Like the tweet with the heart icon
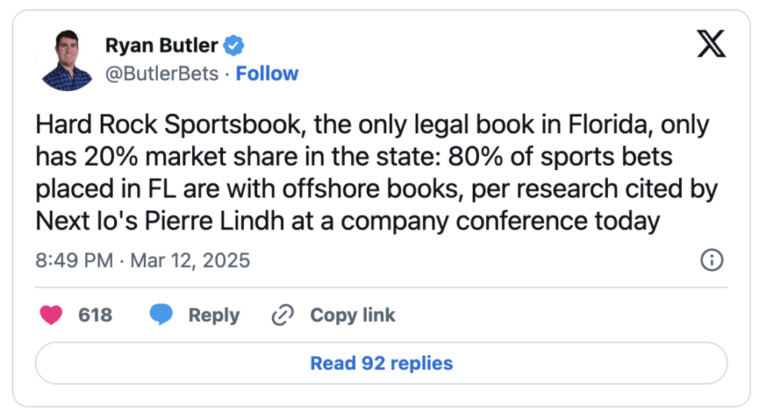759x418 pixels. coord(51,315)
